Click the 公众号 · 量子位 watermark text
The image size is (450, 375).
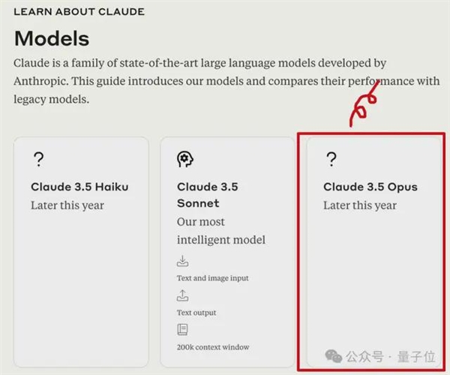pos(390,357)
